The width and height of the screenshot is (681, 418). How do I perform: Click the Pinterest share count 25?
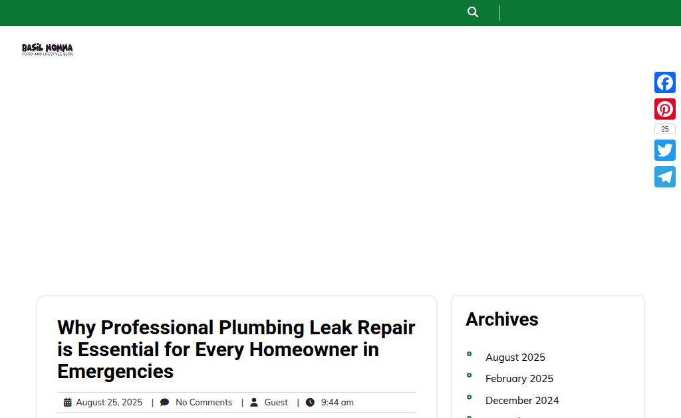click(x=665, y=129)
